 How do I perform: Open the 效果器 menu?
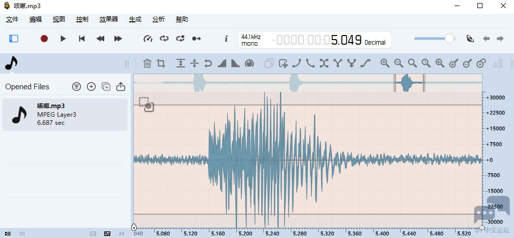coord(108,19)
